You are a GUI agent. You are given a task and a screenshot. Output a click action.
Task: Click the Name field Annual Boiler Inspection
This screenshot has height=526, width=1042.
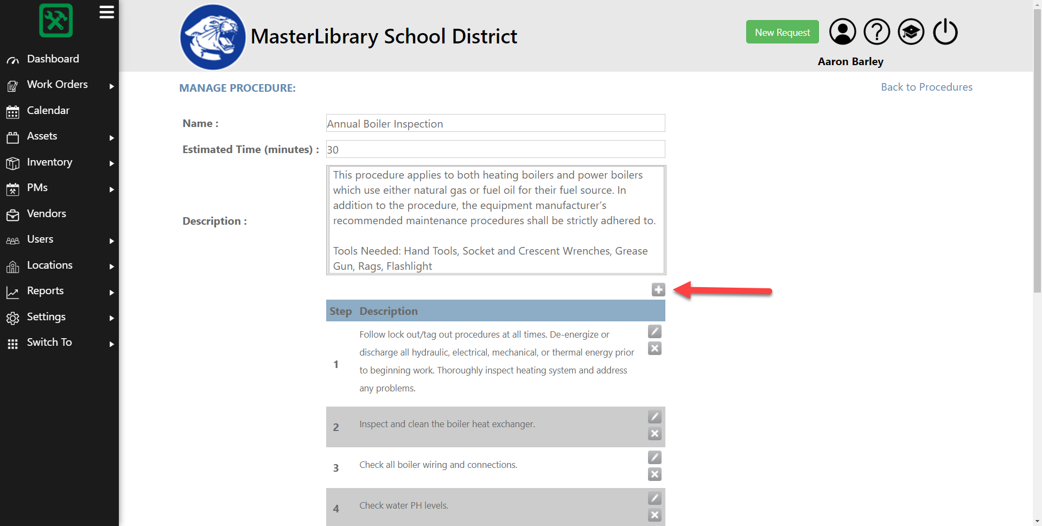coord(495,123)
